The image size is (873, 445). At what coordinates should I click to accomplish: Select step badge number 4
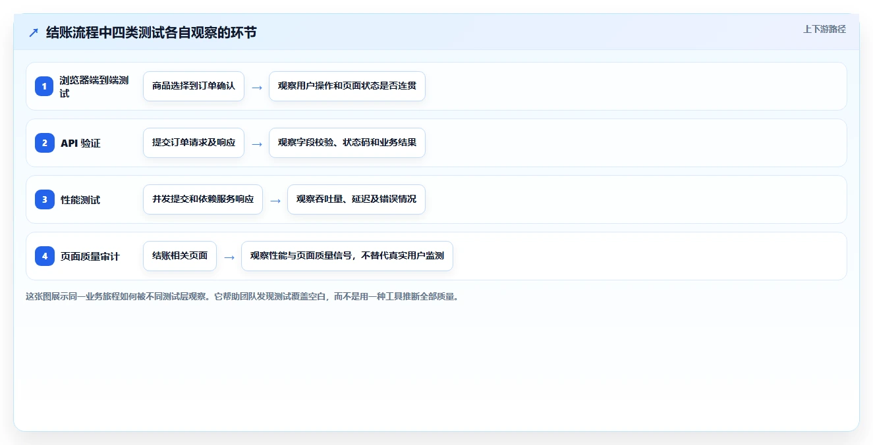pyautogui.click(x=45, y=256)
